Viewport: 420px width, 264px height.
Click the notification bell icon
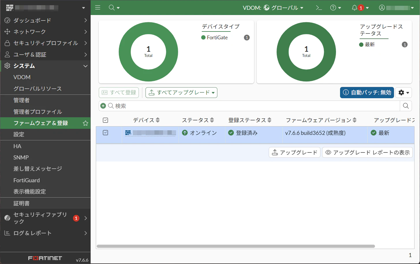354,8
